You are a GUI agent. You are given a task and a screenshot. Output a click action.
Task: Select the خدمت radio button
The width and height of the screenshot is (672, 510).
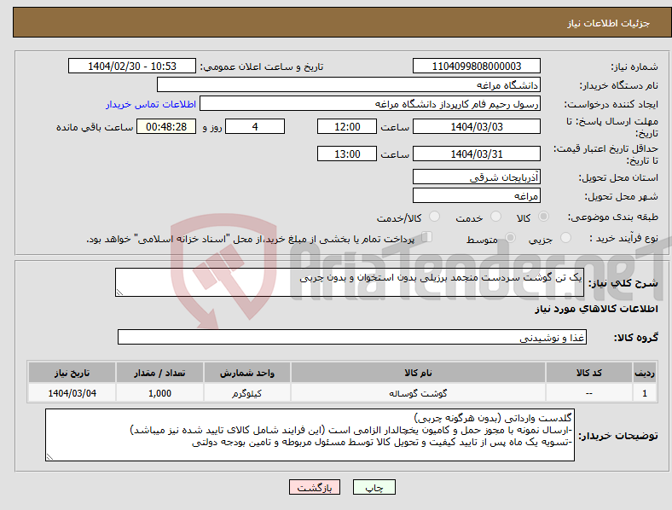[495, 217]
